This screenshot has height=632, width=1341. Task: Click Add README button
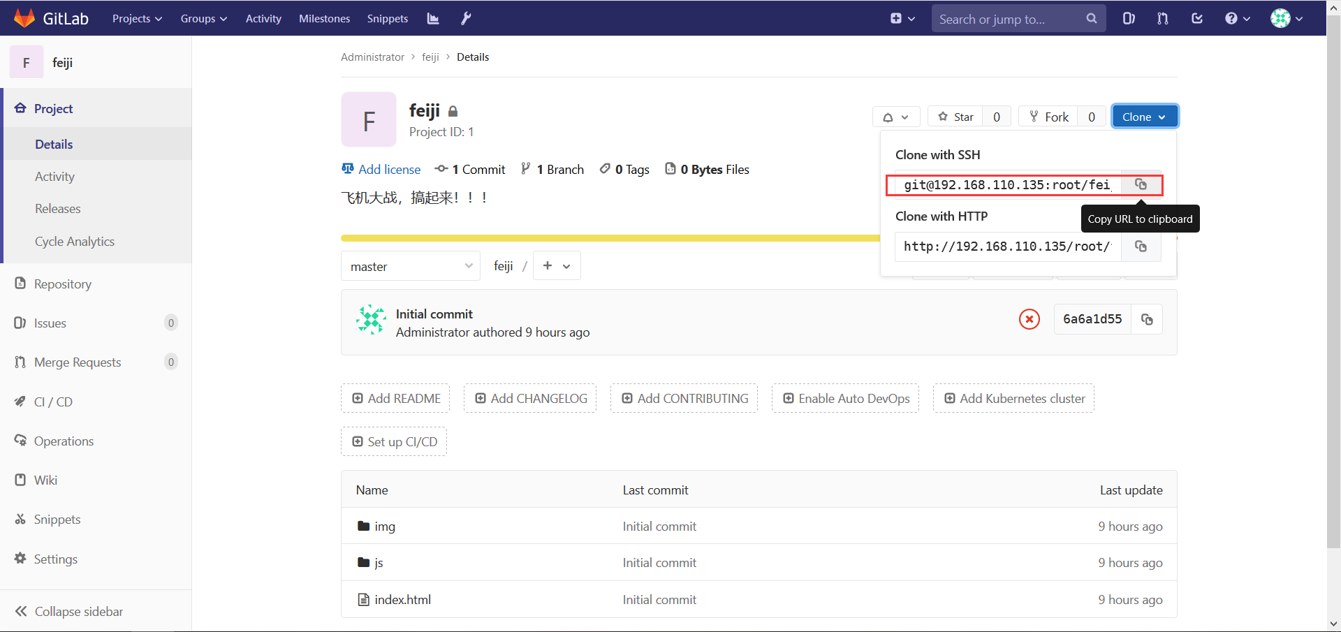tap(395, 399)
